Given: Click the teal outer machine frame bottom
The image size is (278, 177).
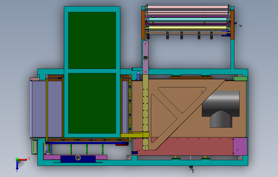Looking at the screenshot, I should [x=143, y=163].
